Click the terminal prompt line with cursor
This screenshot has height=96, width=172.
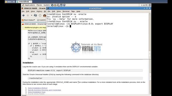click(59, 26)
